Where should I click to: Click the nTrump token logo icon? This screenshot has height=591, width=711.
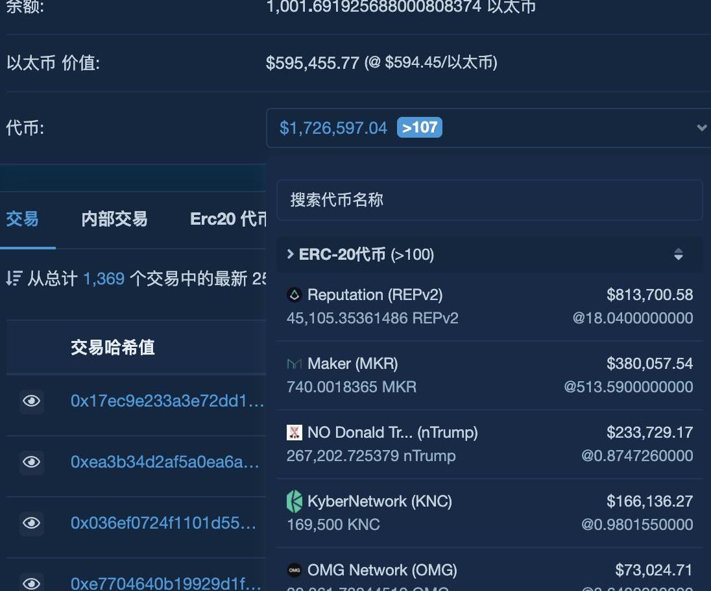pos(295,432)
